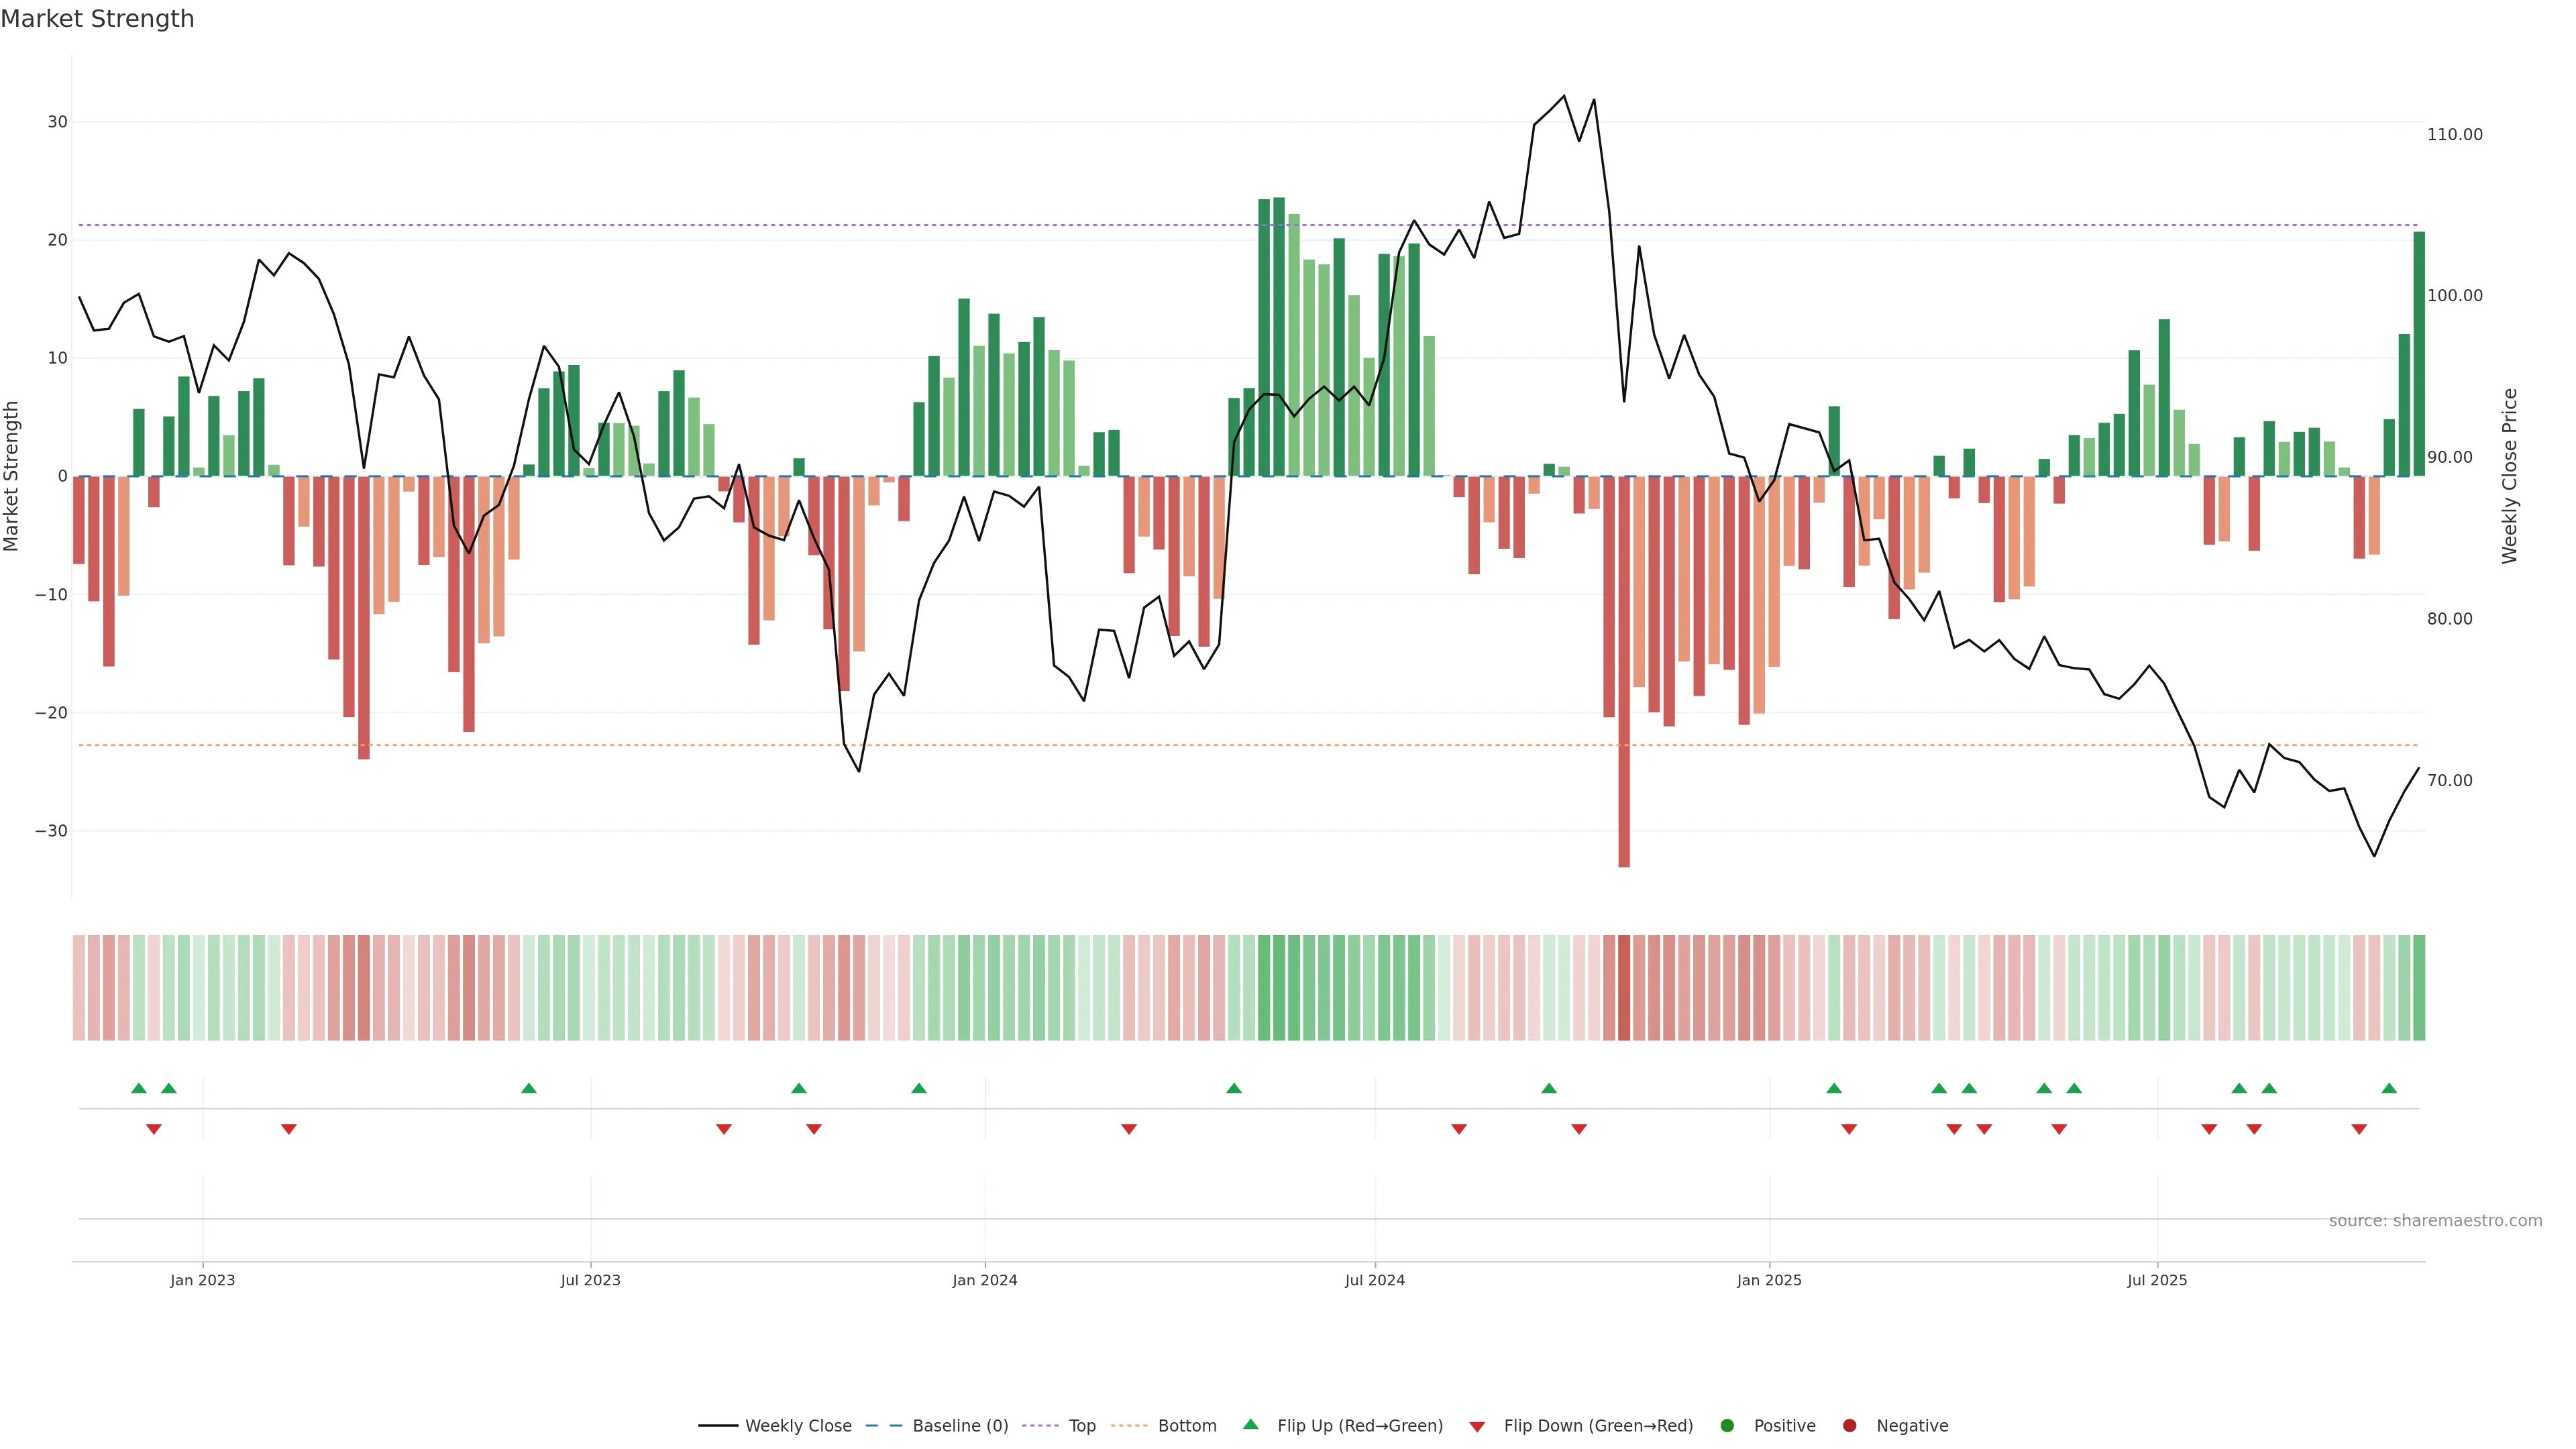Screen dimensions: 2576x1449
Task: Click the Market Strength chart title
Action: [x=97, y=19]
